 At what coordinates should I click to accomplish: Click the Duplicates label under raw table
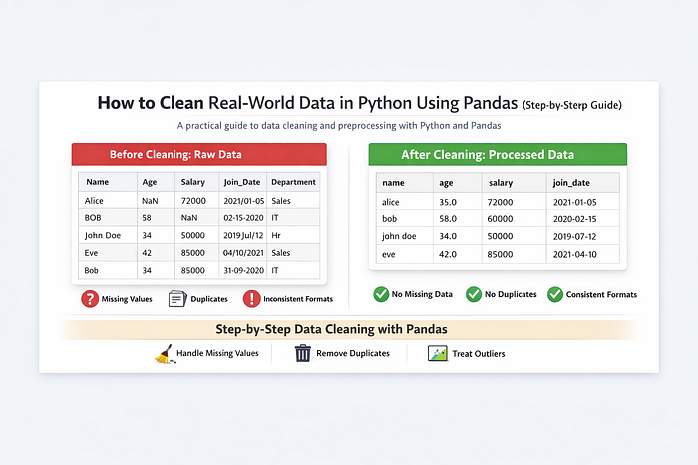coord(209,299)
